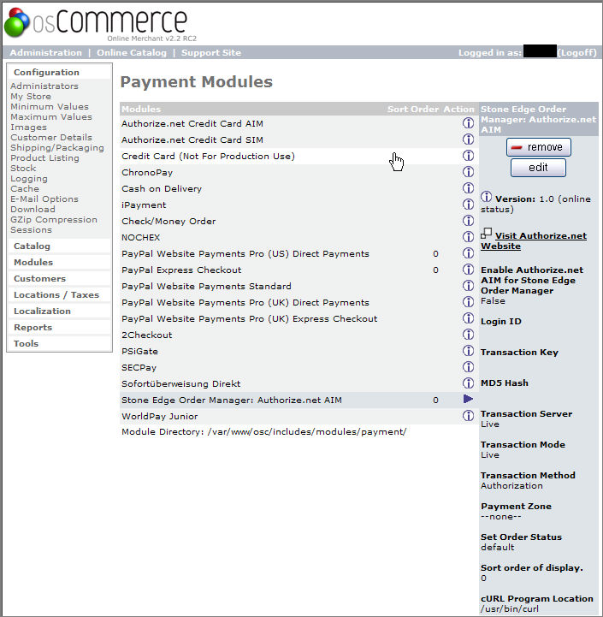Open info icon on Cash on Delivery row
This screenshot has height=617, width=603.
point(468,188)
